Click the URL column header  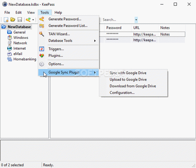[x=145, y=28]
